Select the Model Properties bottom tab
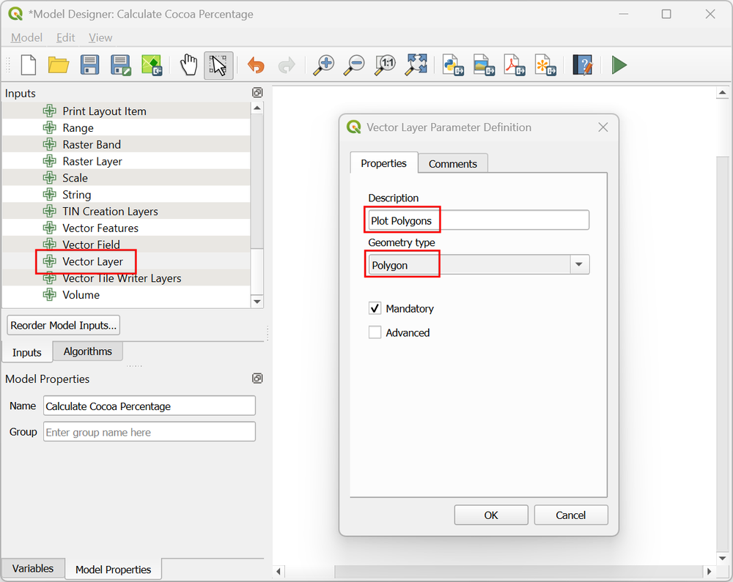This screenshot has width=733, height=582. [113, 570]
